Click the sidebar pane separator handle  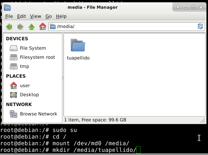63,78
